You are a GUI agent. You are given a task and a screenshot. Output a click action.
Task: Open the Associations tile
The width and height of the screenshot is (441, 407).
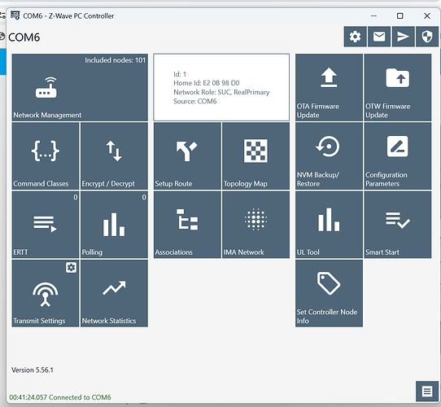(x=187, y=225)
